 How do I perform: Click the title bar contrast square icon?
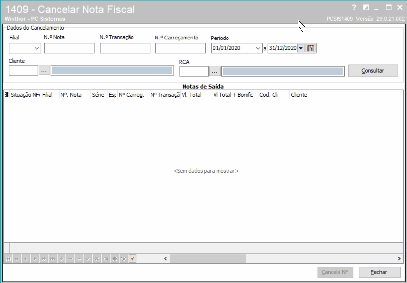click(x=366, y=7)
